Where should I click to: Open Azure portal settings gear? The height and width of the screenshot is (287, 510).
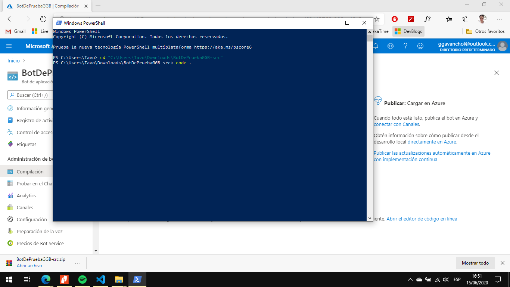tap(391, 46)
